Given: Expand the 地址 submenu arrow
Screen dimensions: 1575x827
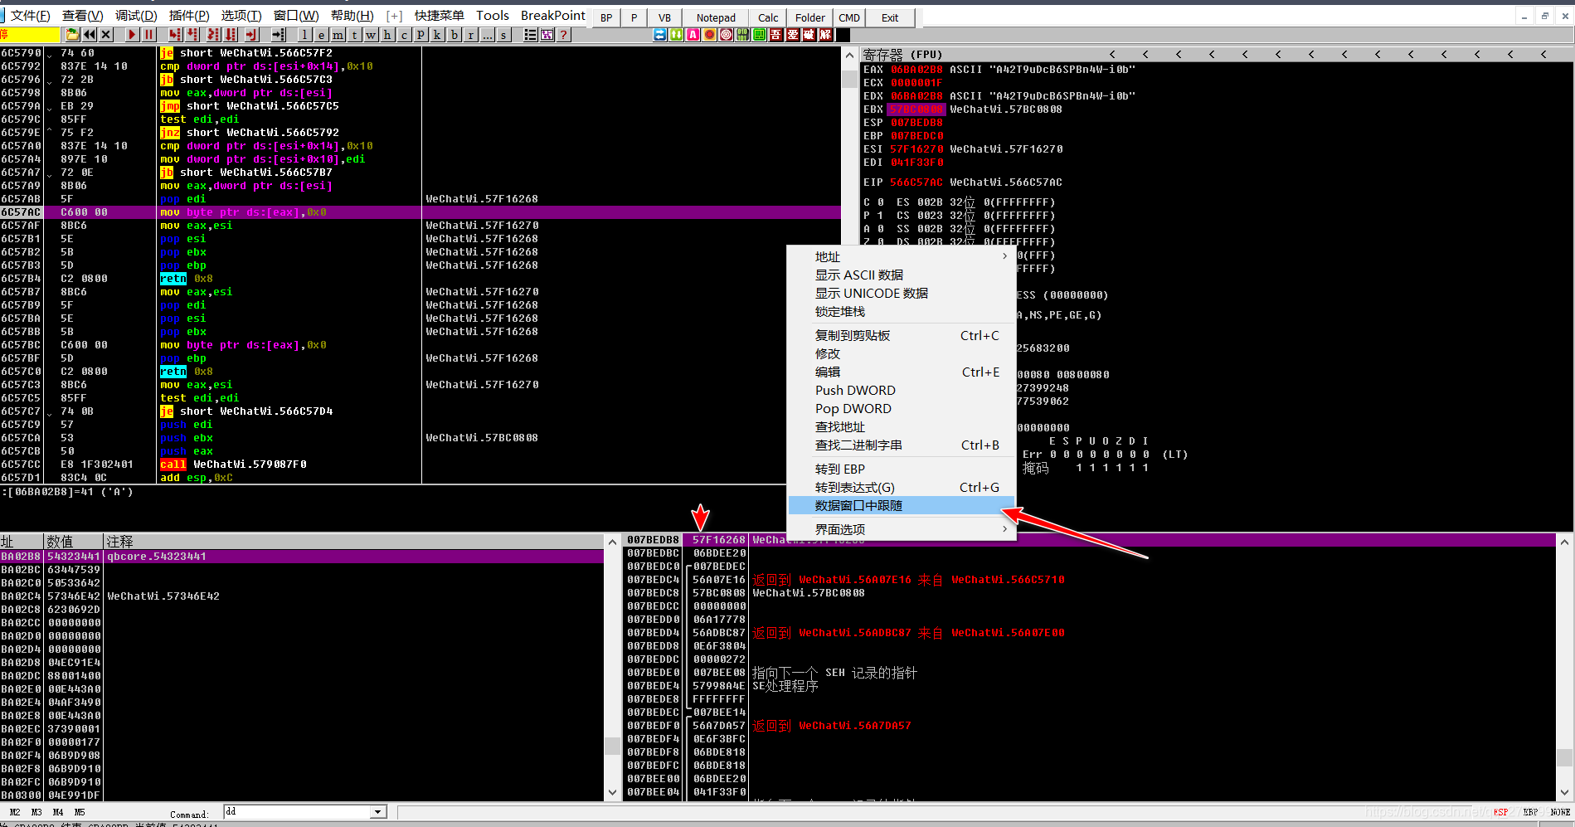Looking at the screenshot, I should tap(1004, 256).
